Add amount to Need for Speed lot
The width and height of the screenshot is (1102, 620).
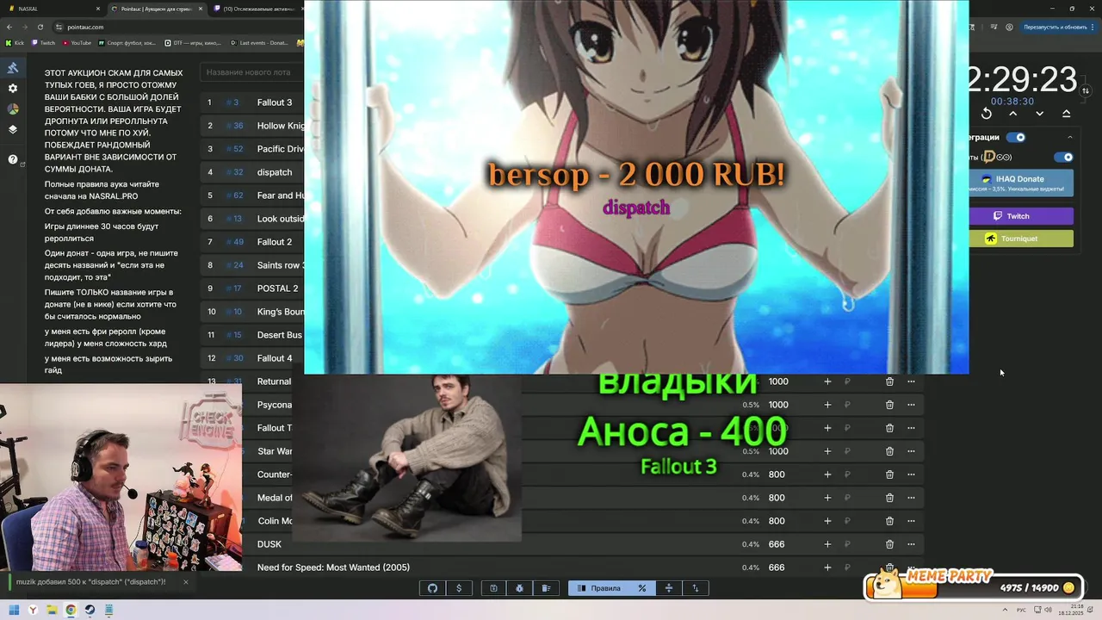tap(827, 567)
